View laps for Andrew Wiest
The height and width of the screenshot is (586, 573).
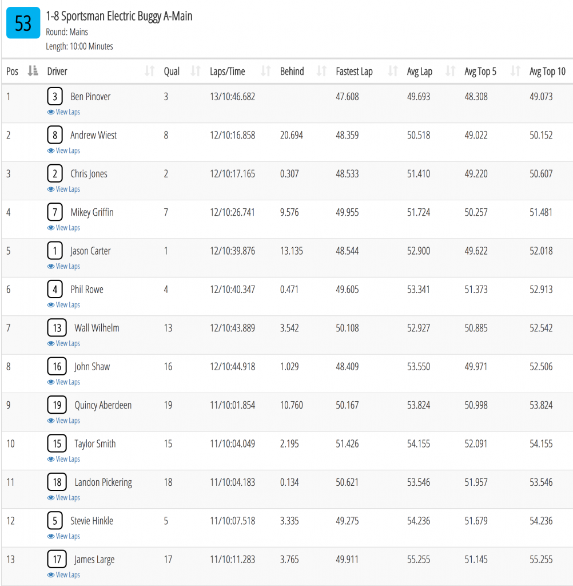pos(63,151)
